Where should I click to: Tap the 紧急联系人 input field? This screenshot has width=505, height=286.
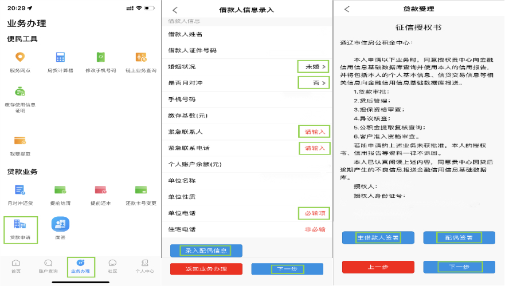(315, 132)
